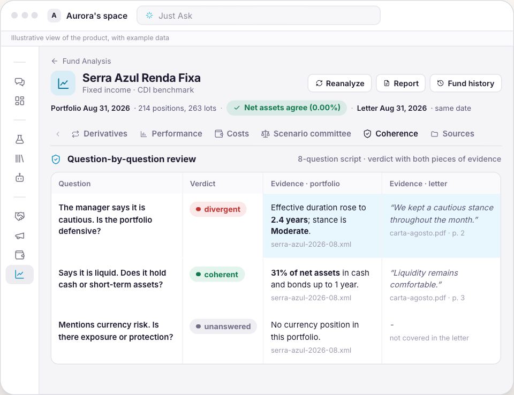
Task: Click the 'We kept a cautious stance' quote
Action: tap(442, 214)
